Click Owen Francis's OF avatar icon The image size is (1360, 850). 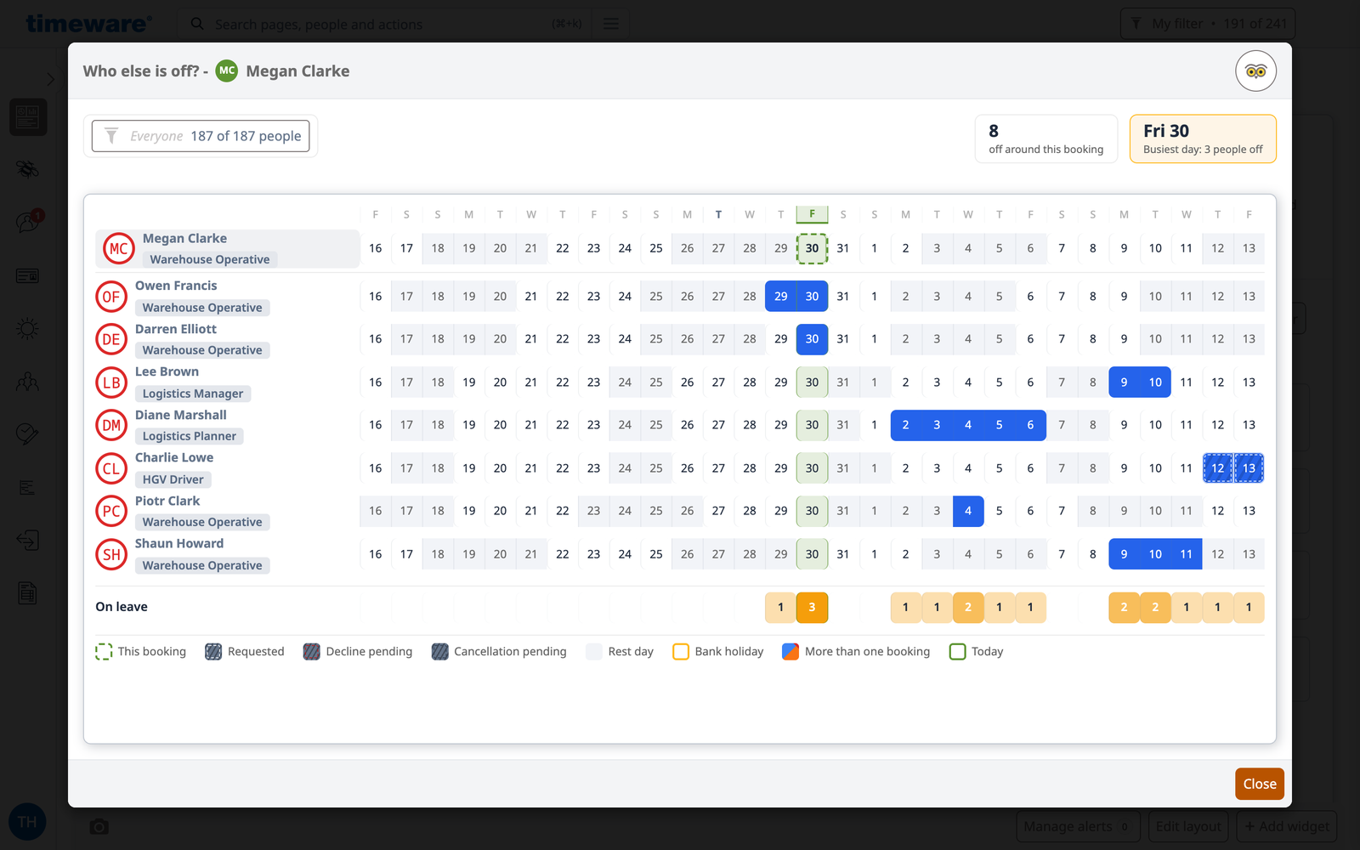click(x=111, y=297)
